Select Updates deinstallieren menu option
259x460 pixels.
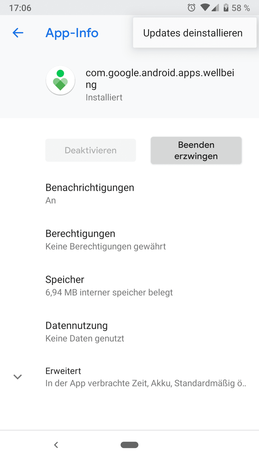click(195, 33)
